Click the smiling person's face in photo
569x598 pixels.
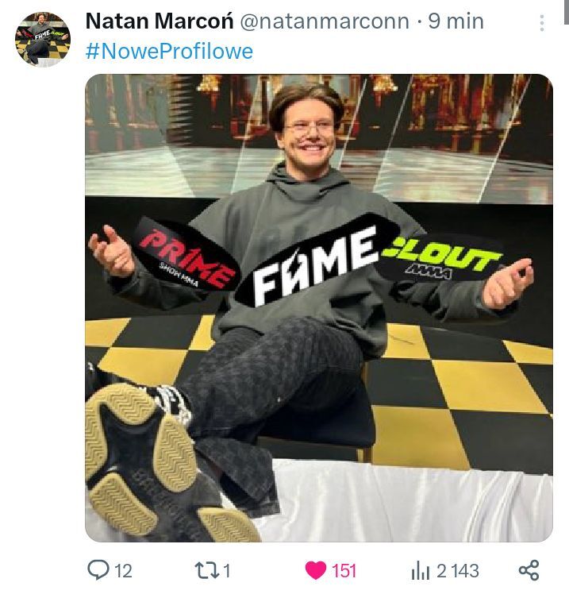[308, 129]
